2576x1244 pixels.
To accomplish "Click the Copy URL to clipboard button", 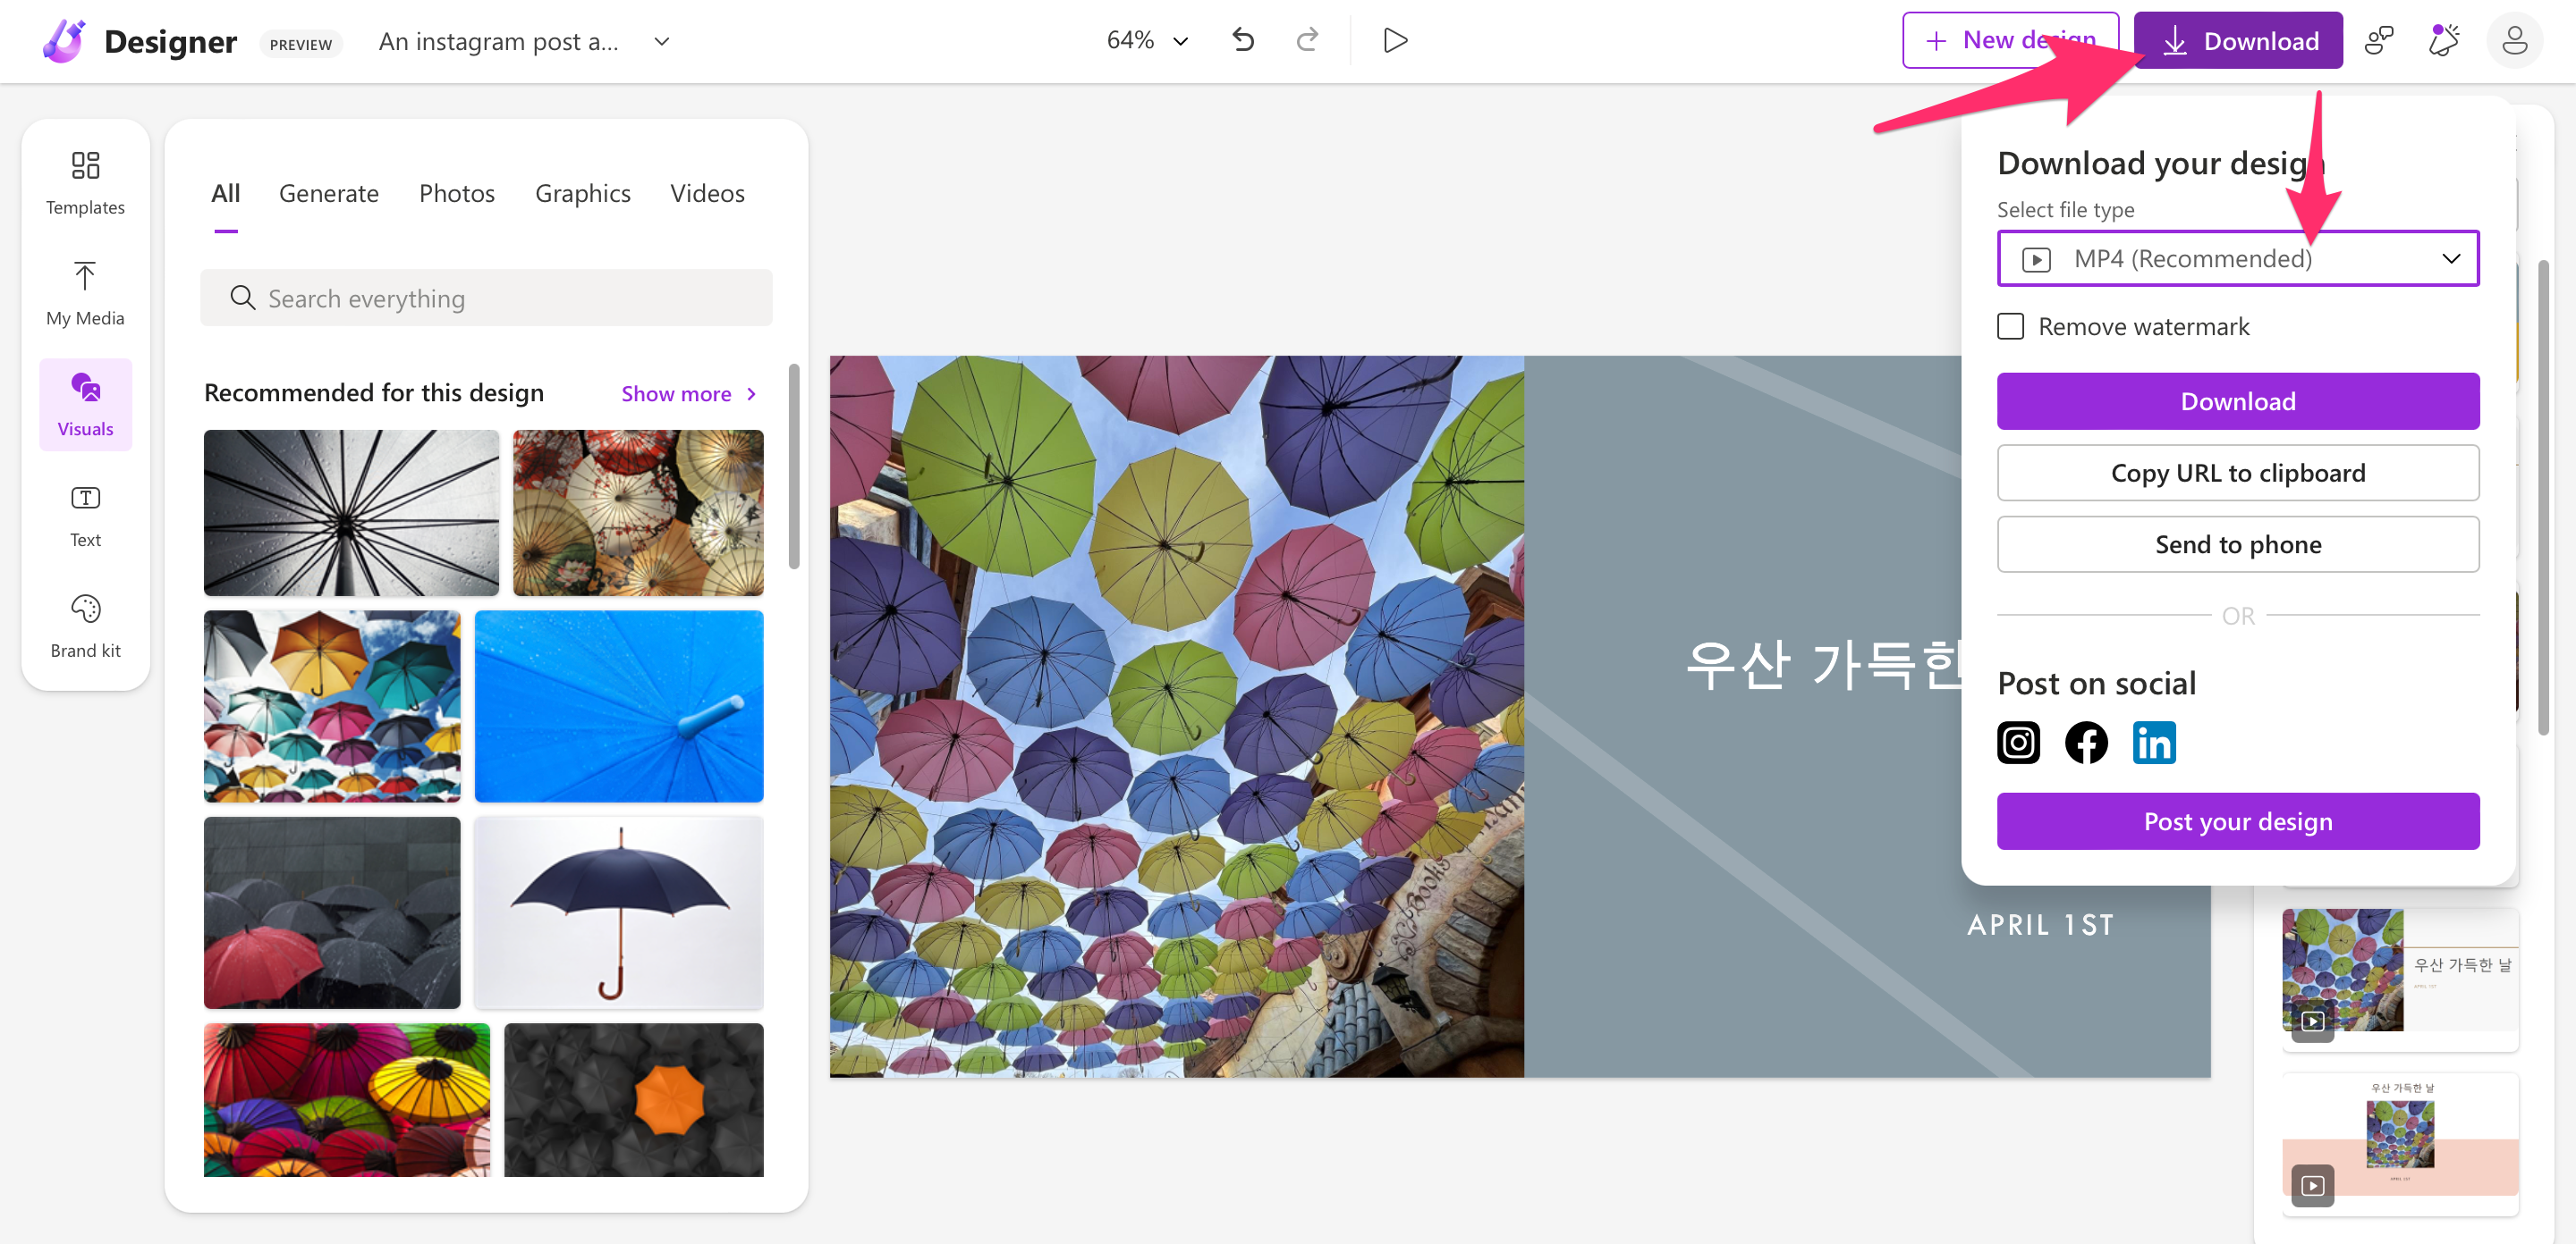I will (x=2237, y=473).
